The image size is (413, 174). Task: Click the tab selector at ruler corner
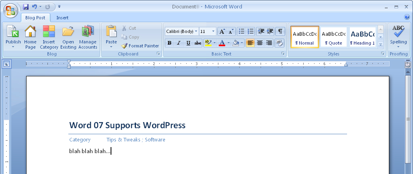click(x=7, y=63)
